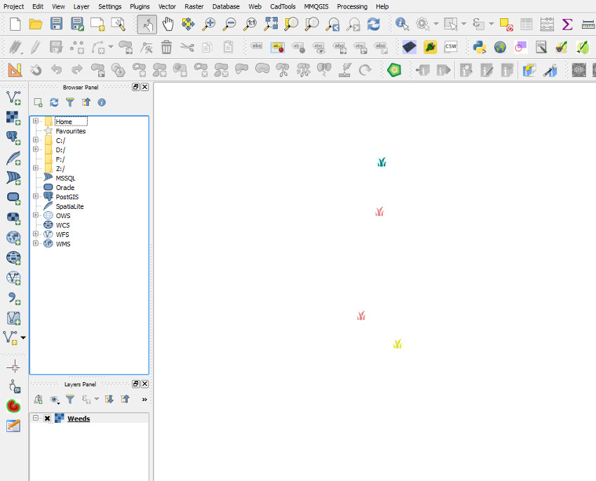Zoom to native 1:1 resolution
The width and height of the screenshot is (596, 481).
250,24
